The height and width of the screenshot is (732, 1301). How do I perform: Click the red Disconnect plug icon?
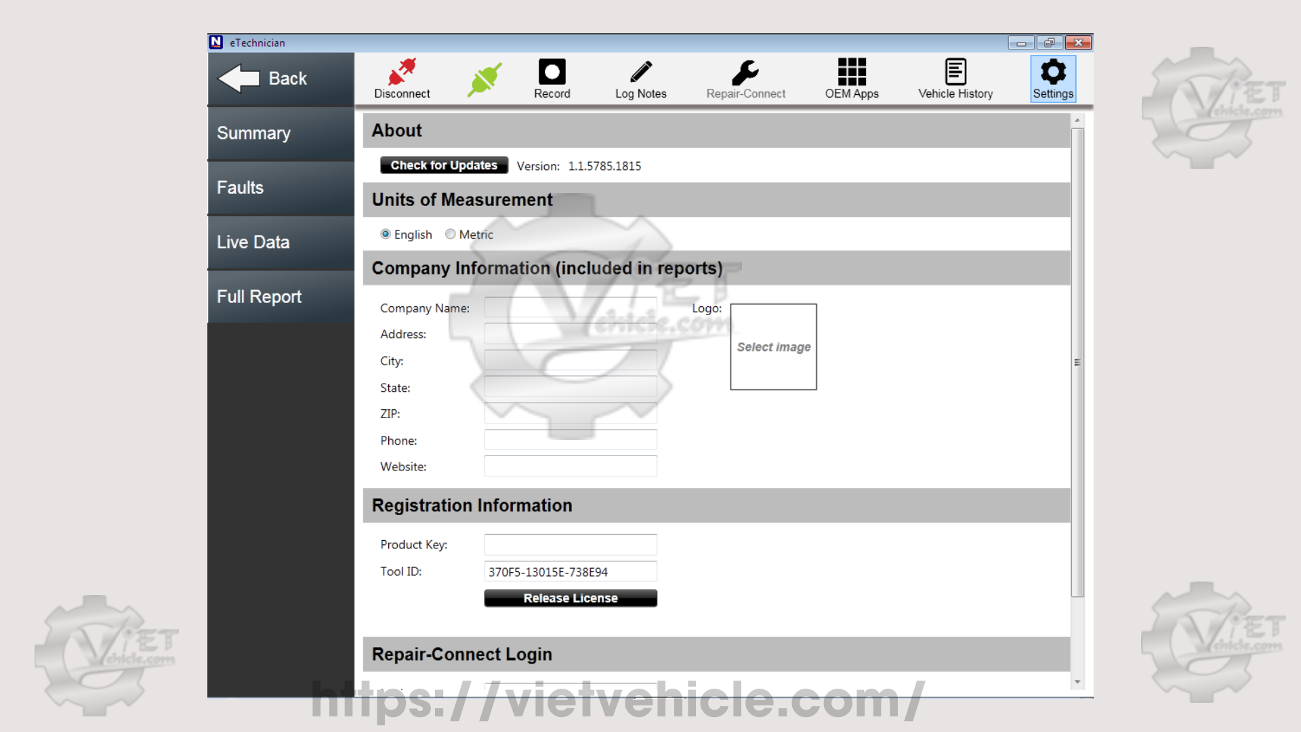402,73
